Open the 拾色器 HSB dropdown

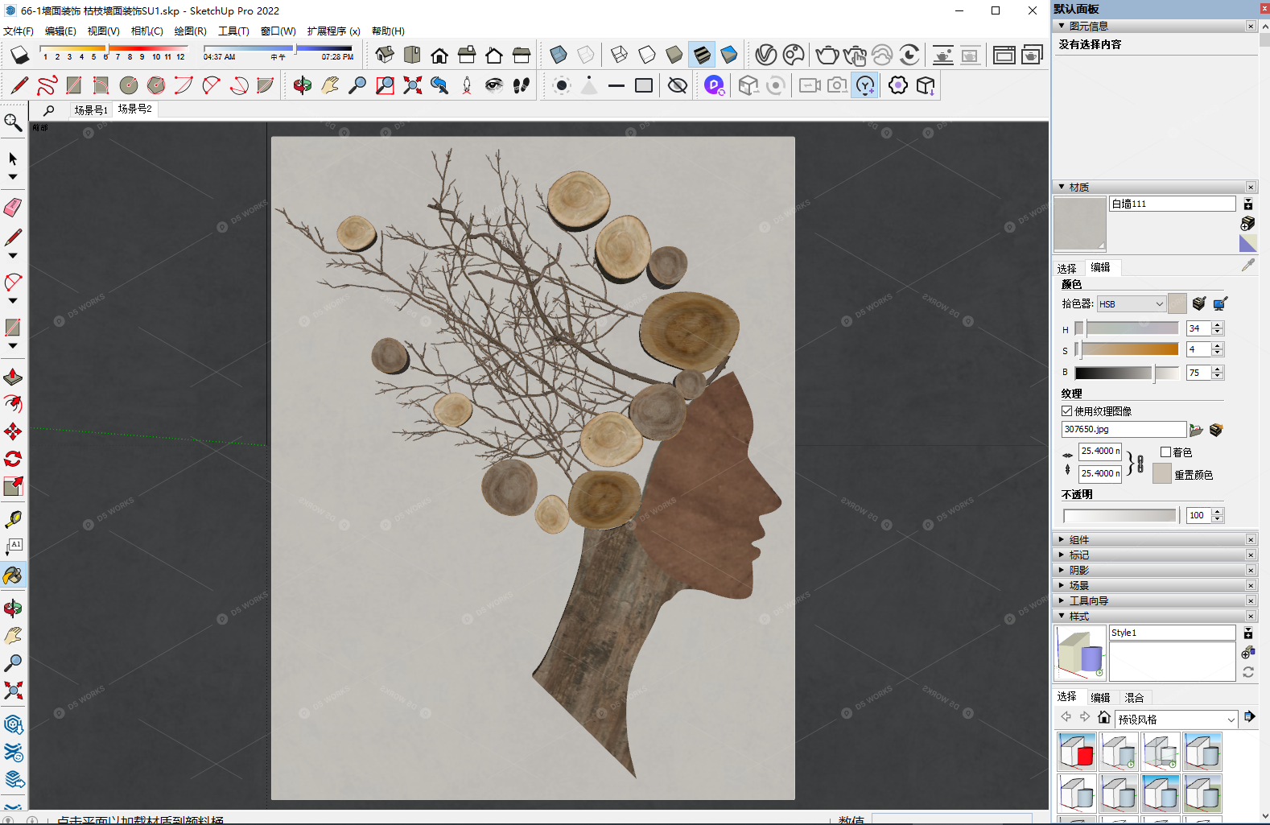point(1132,304)
